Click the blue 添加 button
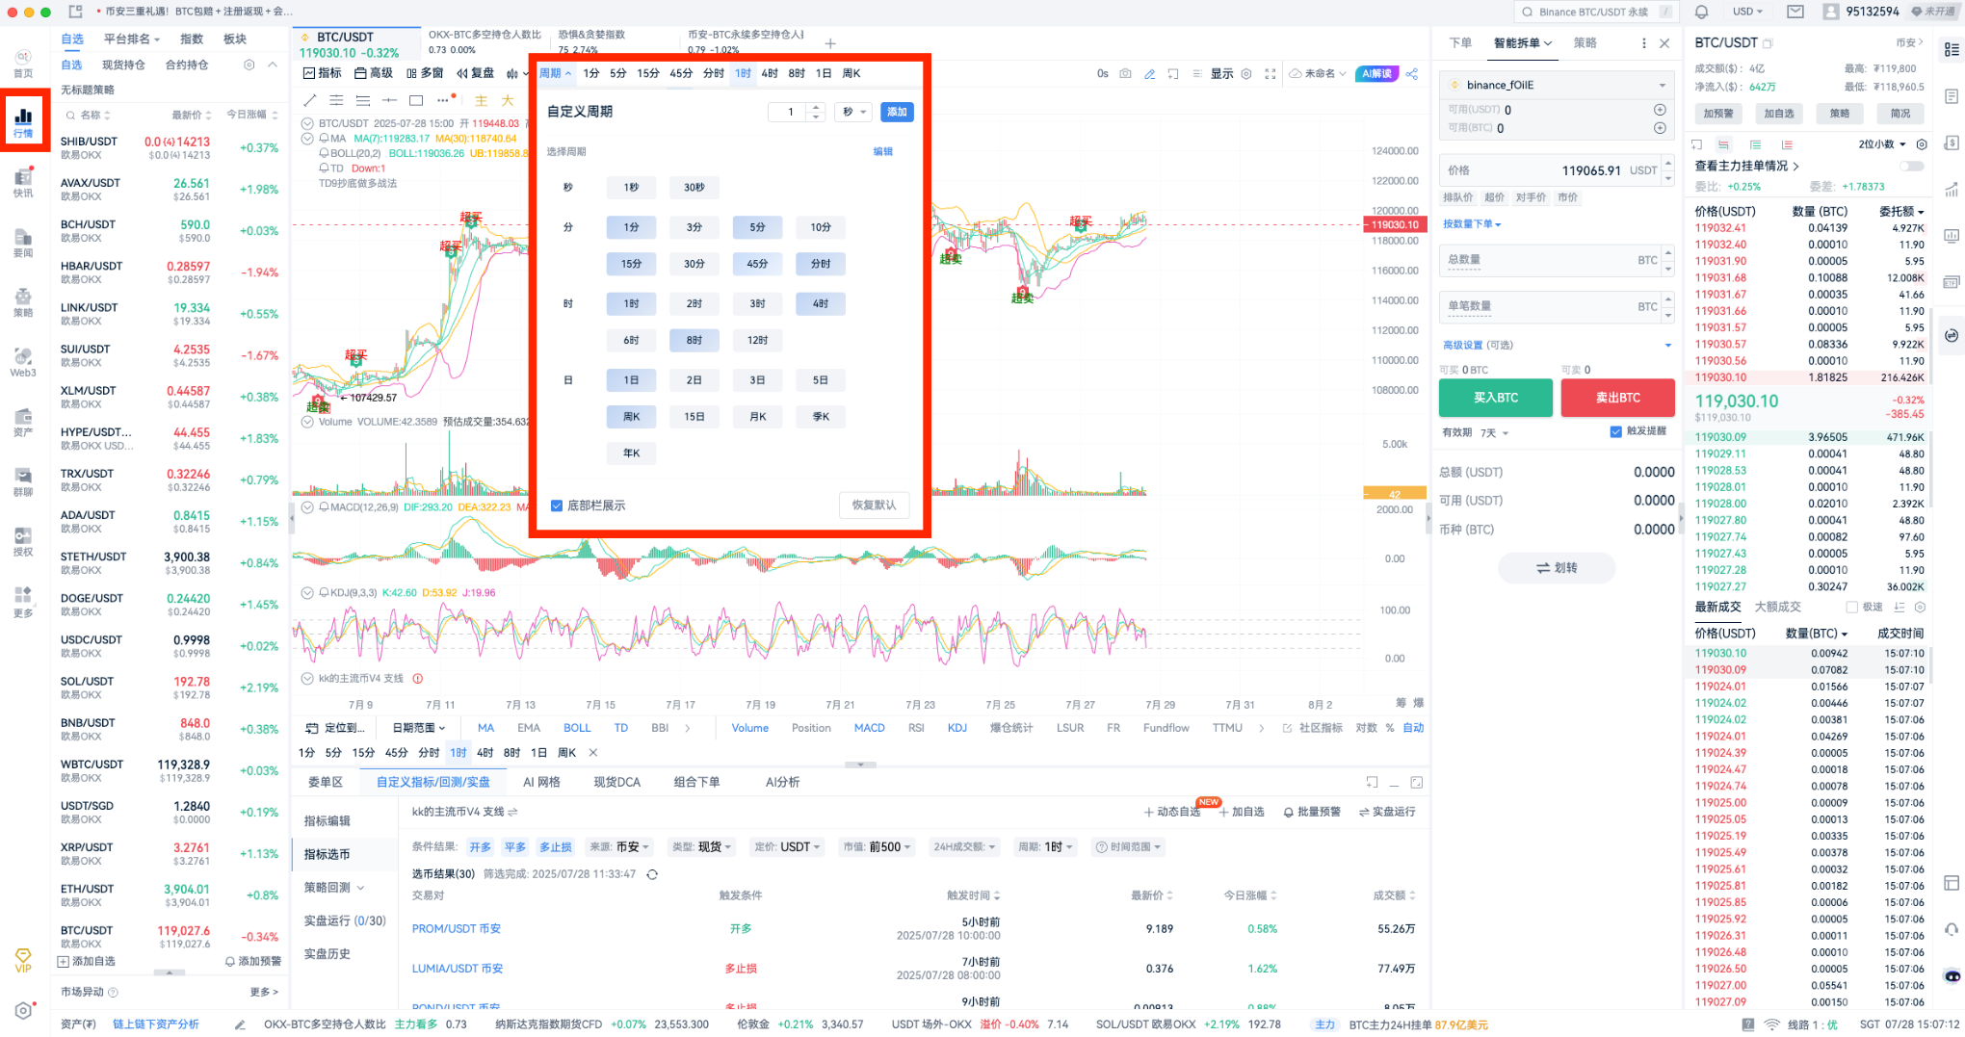This screenshot has width=1965, height=1037. 897,112
